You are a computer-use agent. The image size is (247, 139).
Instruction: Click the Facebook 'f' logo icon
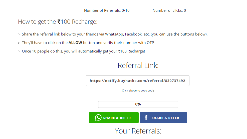click(146, 117)
